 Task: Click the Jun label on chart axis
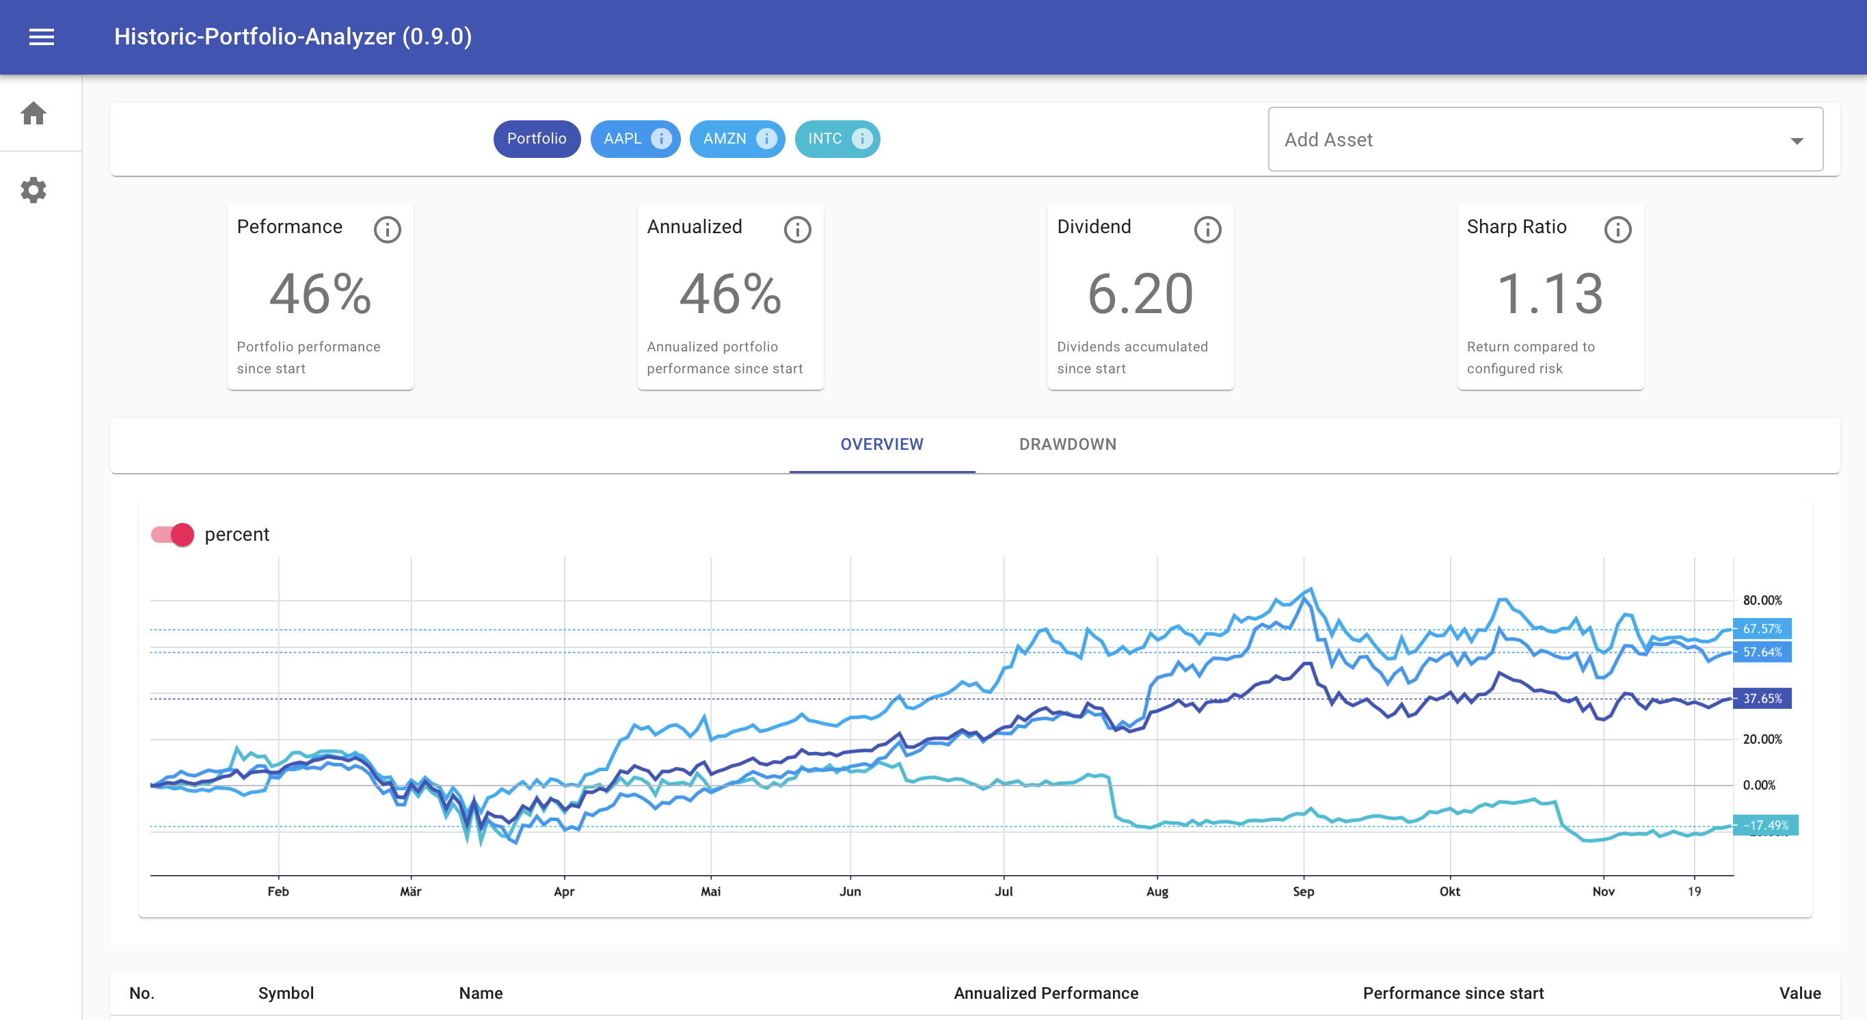[850, 891]
